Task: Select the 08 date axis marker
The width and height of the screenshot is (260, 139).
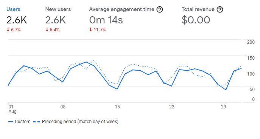Action: (63, 107)
